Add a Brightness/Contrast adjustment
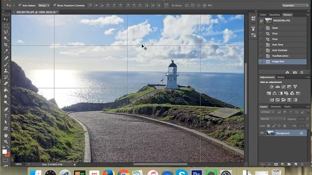The height and width of the screenshot is (175, 312). coord(272,87)
